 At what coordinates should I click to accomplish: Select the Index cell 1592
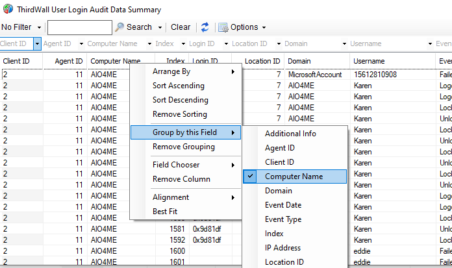pos(172,240)
